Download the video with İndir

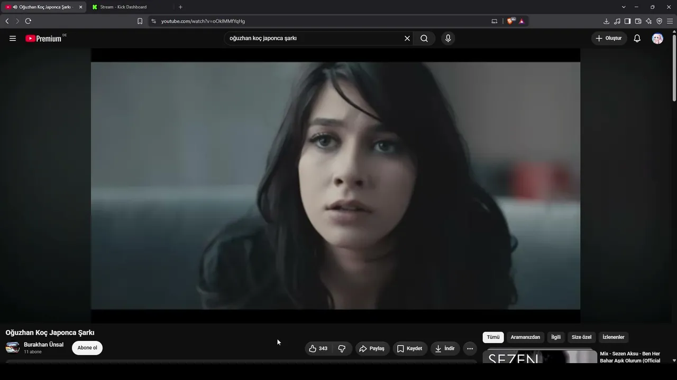[445, 348]
